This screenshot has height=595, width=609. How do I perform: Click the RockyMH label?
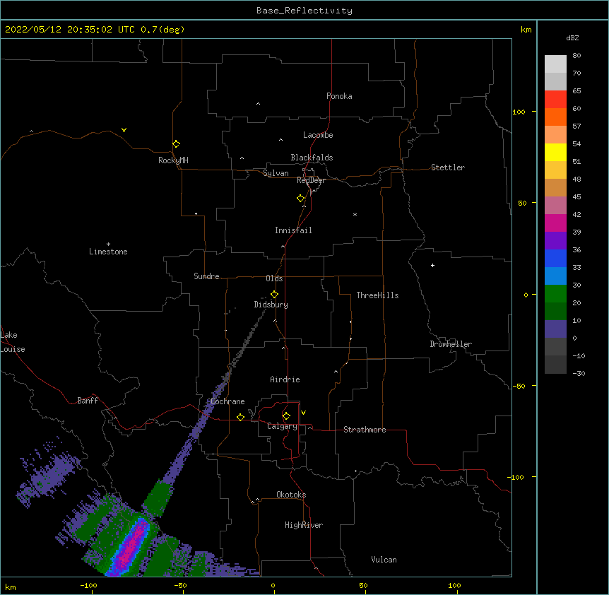(x=173, y=160)
